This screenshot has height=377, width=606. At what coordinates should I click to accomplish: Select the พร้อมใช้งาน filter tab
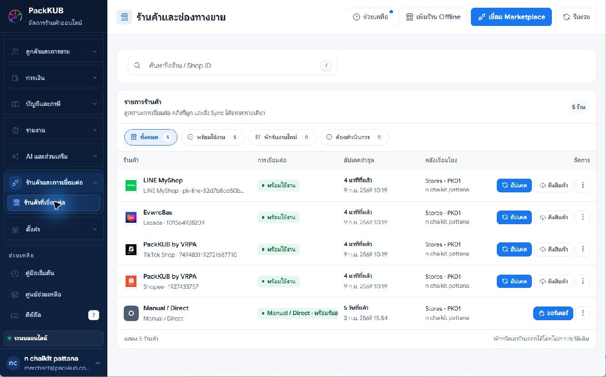click(x=213, y=137)
